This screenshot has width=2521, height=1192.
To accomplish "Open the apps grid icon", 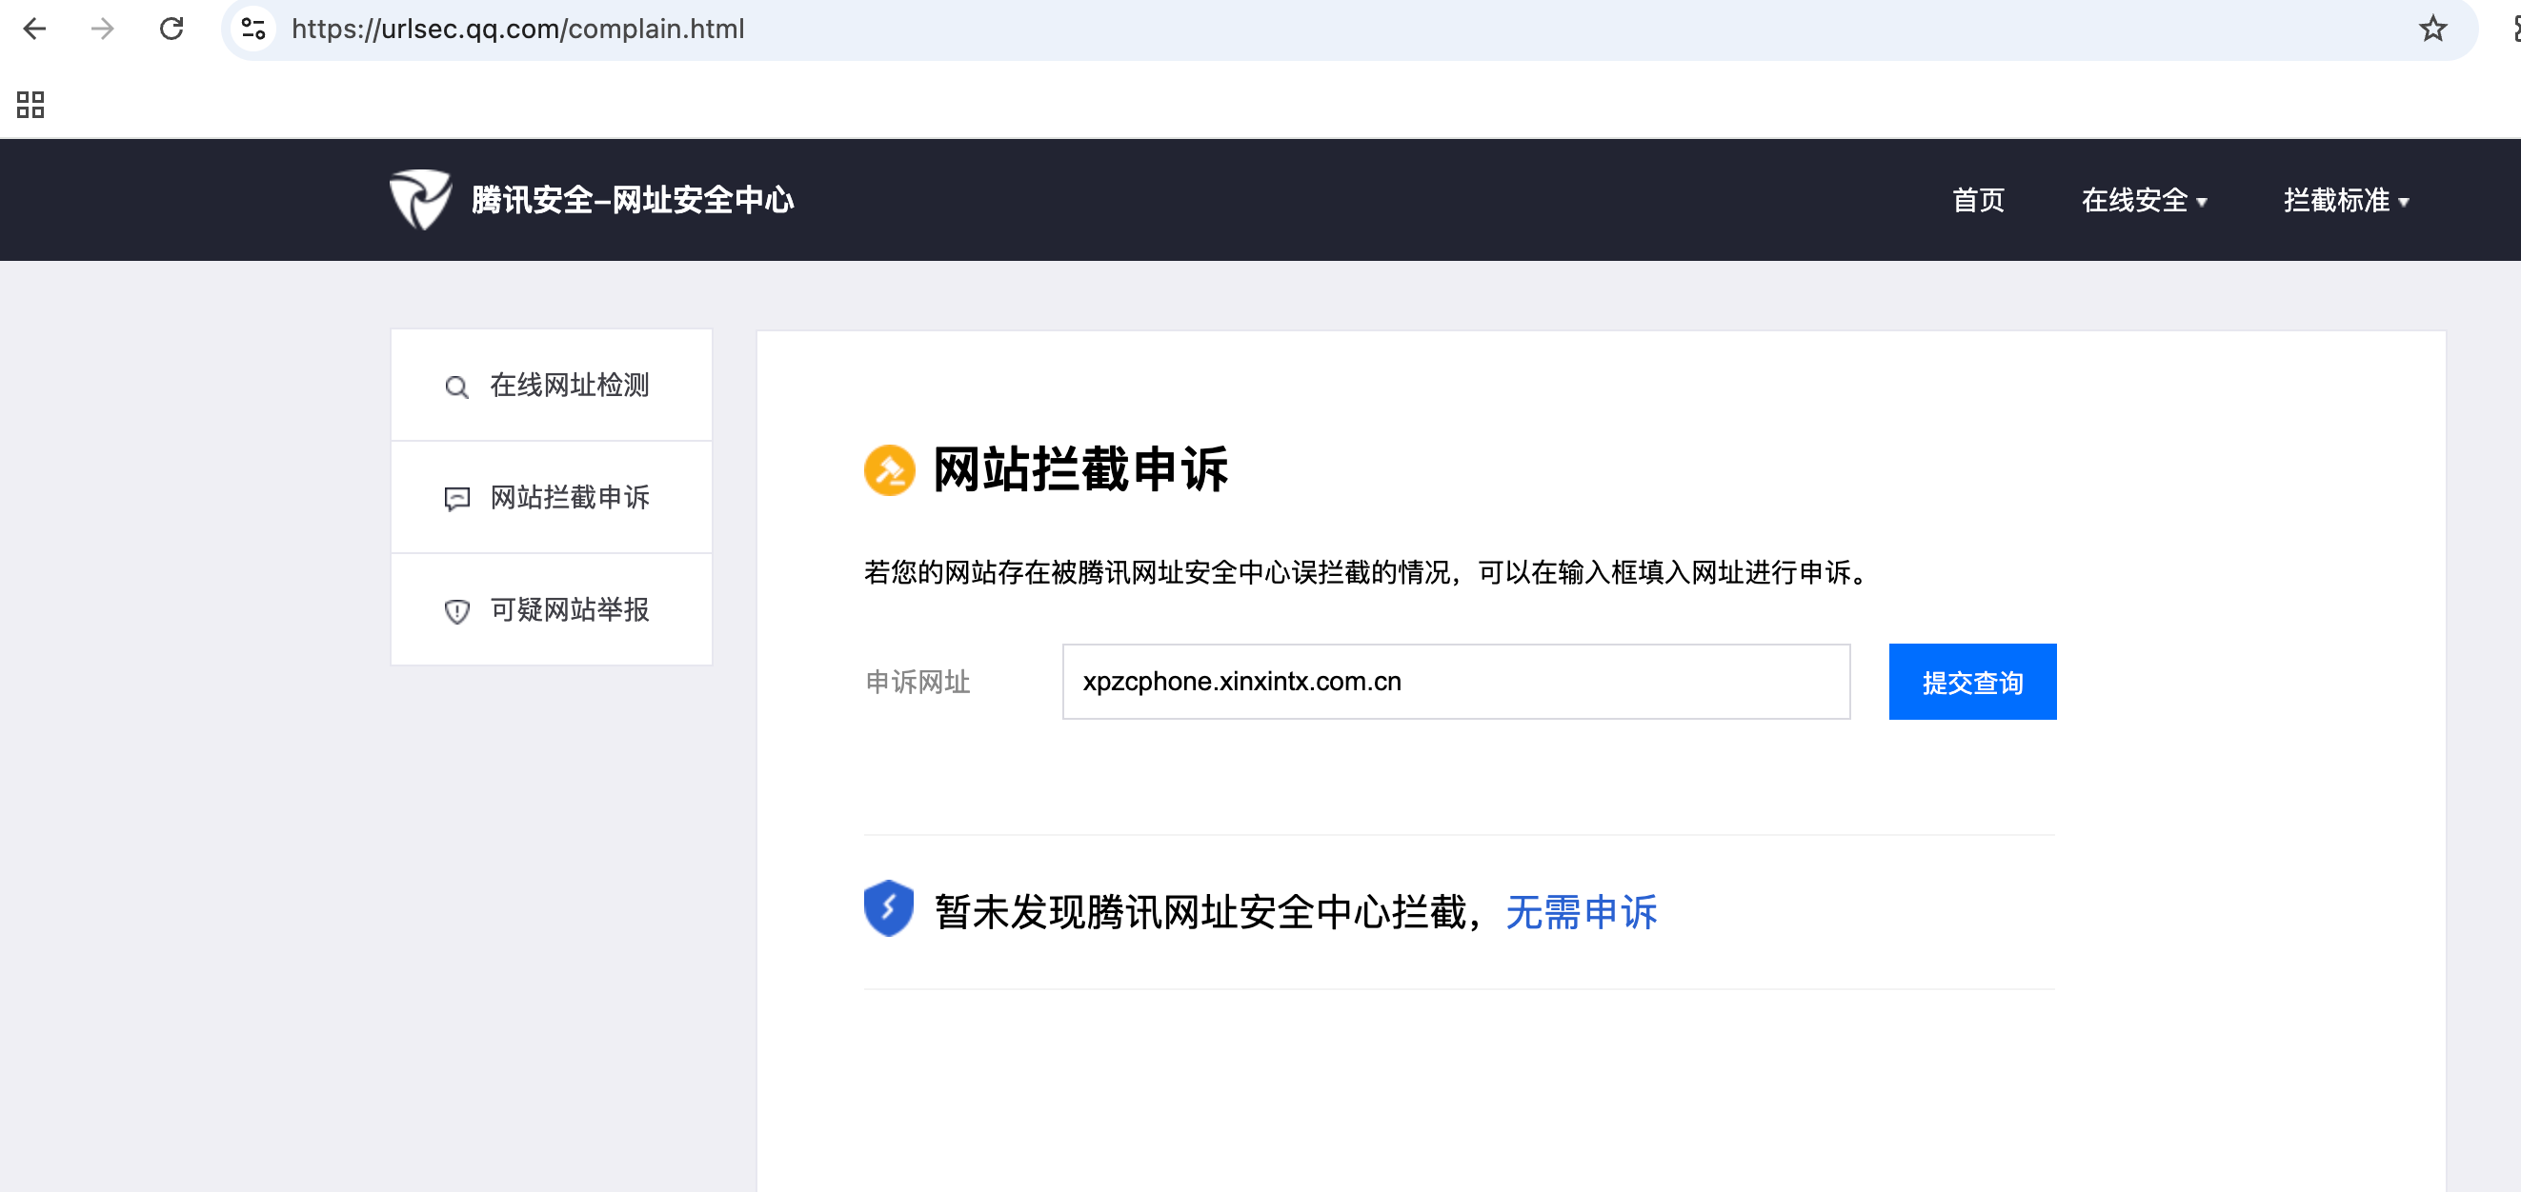I will [x=30, y=104].
